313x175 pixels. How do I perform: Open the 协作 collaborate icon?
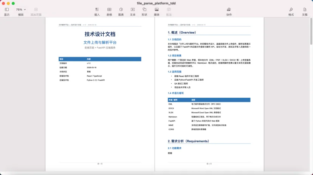pyautogui.click(x=229, y=9)
